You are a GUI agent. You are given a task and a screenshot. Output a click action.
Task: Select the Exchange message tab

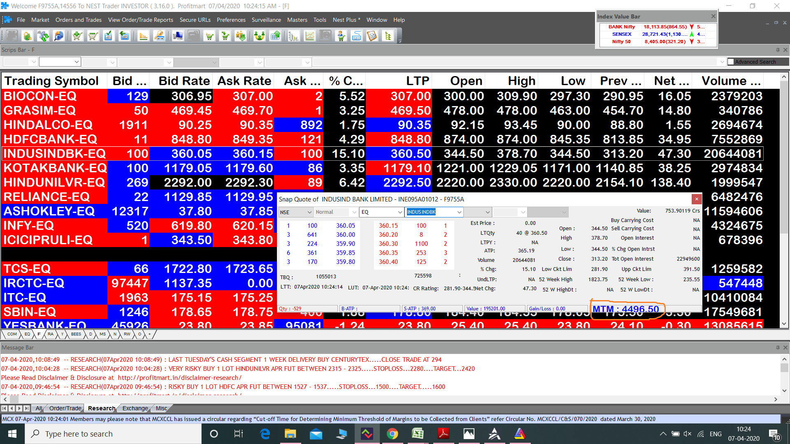pyautogui.click(x=135, y=408)
